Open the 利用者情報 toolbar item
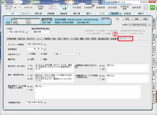 [41, 8]
